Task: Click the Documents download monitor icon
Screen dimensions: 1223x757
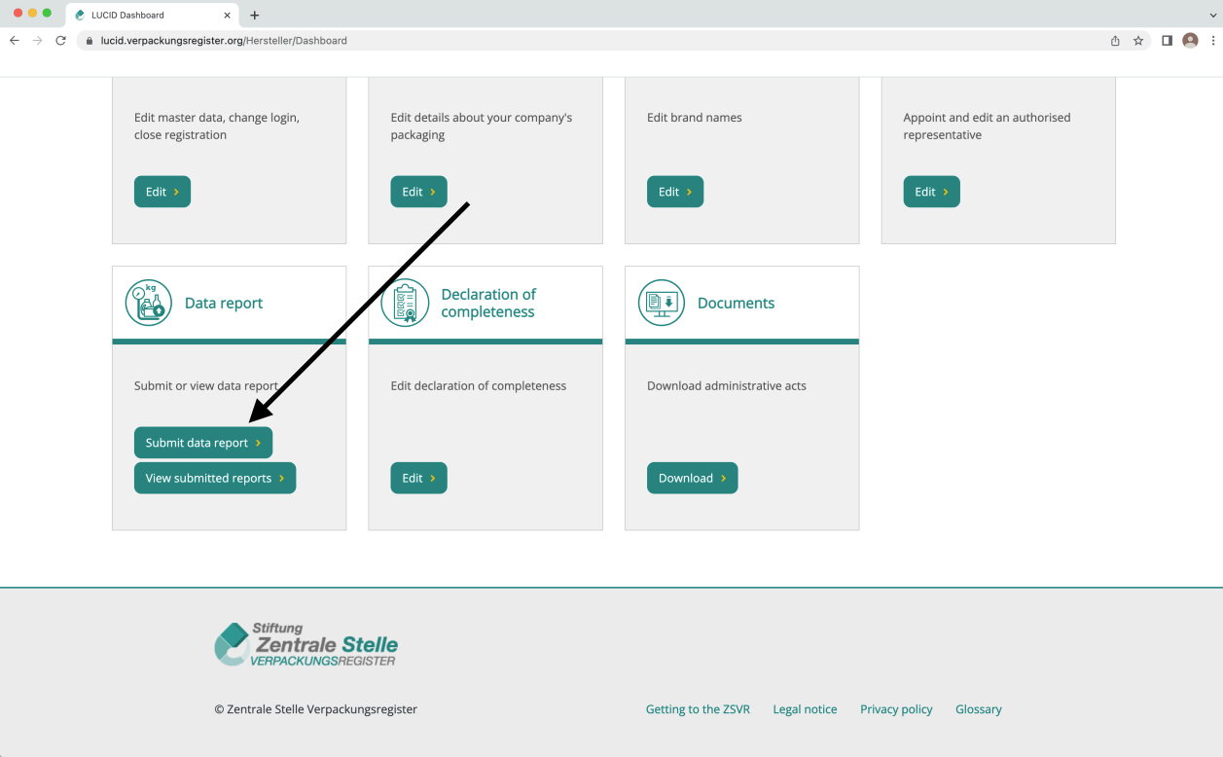Action: tap(661, 303)
